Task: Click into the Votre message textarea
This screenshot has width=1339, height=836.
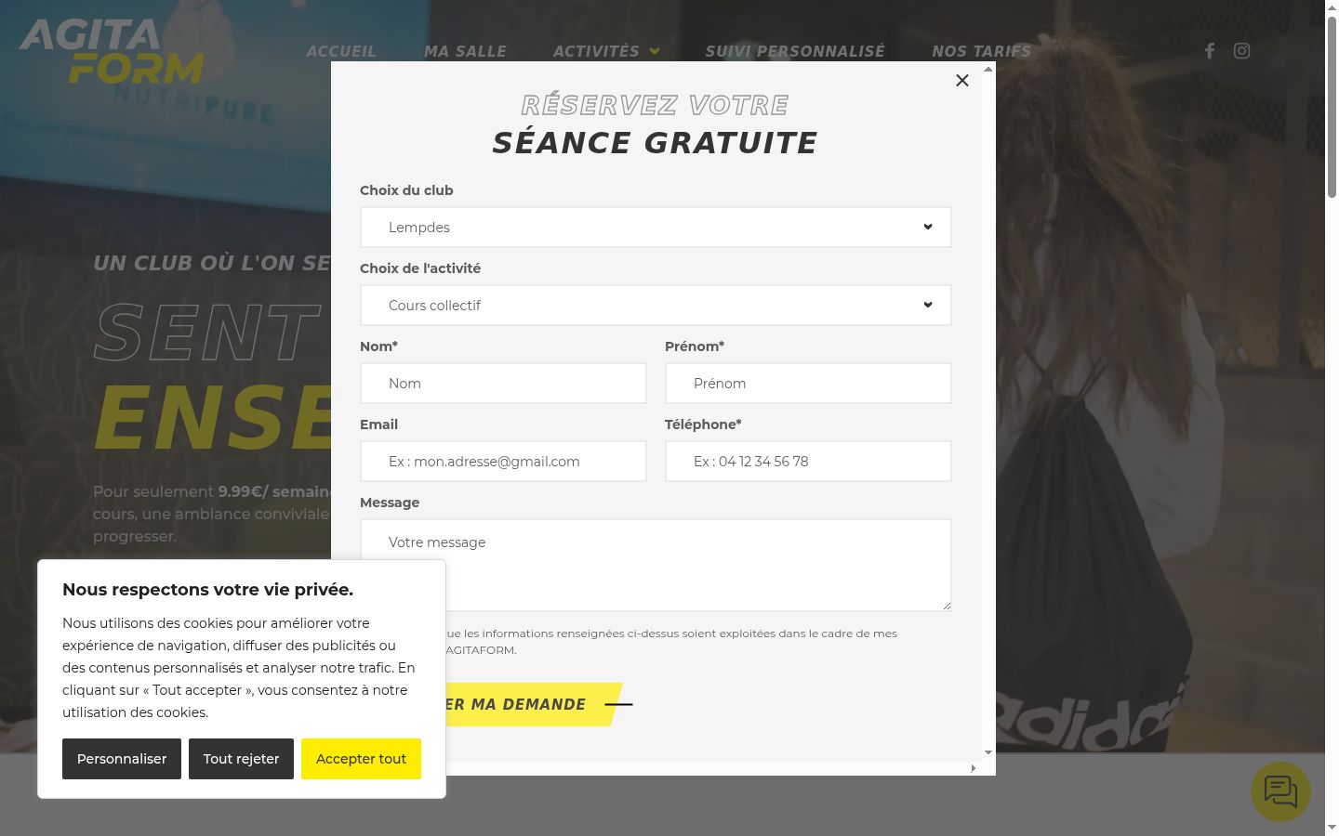Action: (656, 565)
